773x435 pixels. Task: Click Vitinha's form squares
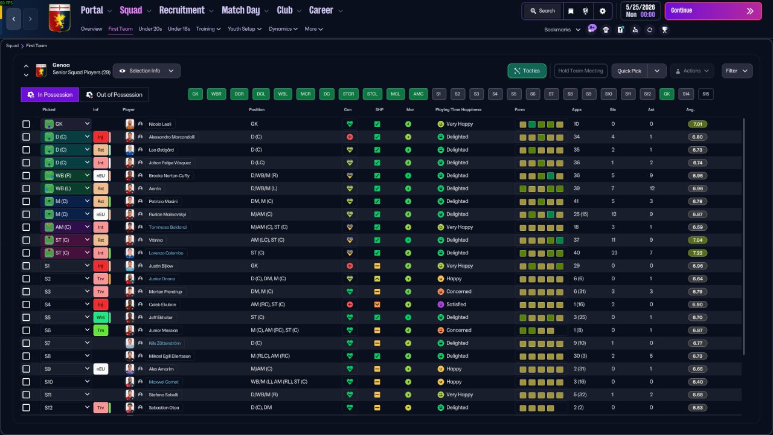pos(541,240)
